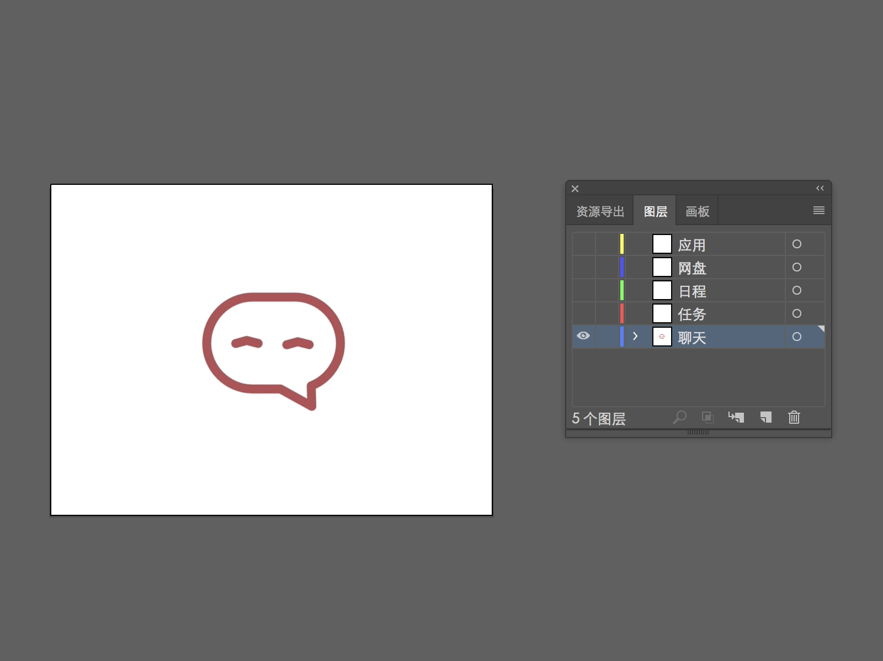This screenshot has height=661, width=883.
Task: Make or release clipping mask icon
Action: pos(708,418)
